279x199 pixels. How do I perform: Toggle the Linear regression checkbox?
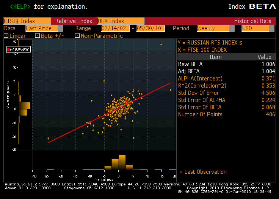click(6, 35)
